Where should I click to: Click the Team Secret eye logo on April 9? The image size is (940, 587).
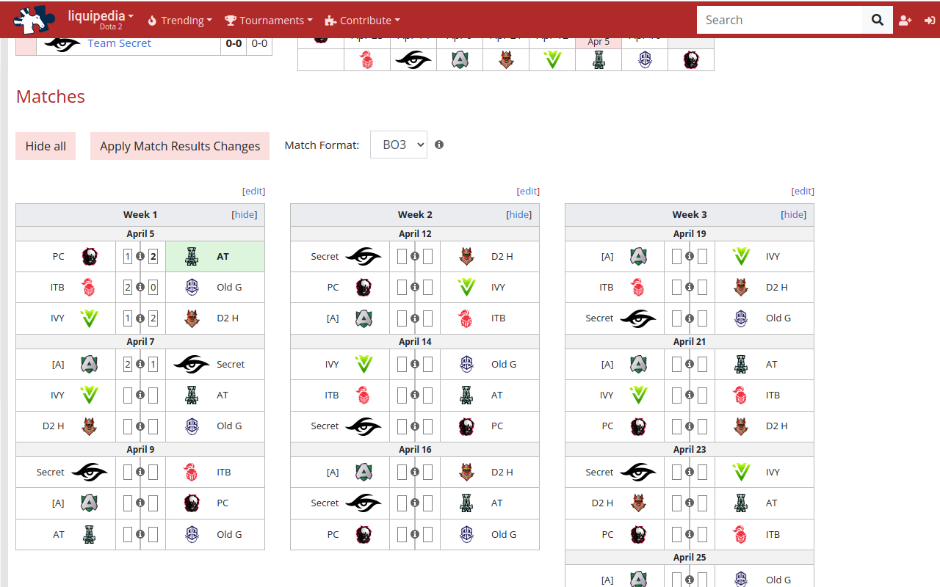(90, 472)
